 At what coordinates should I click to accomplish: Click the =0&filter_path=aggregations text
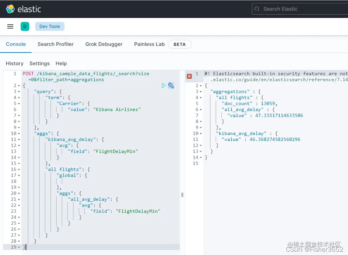click(66, 79)
